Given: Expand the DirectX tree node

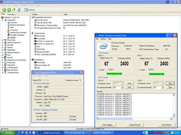Looking at the screenshot, I should tap(3, 57).
